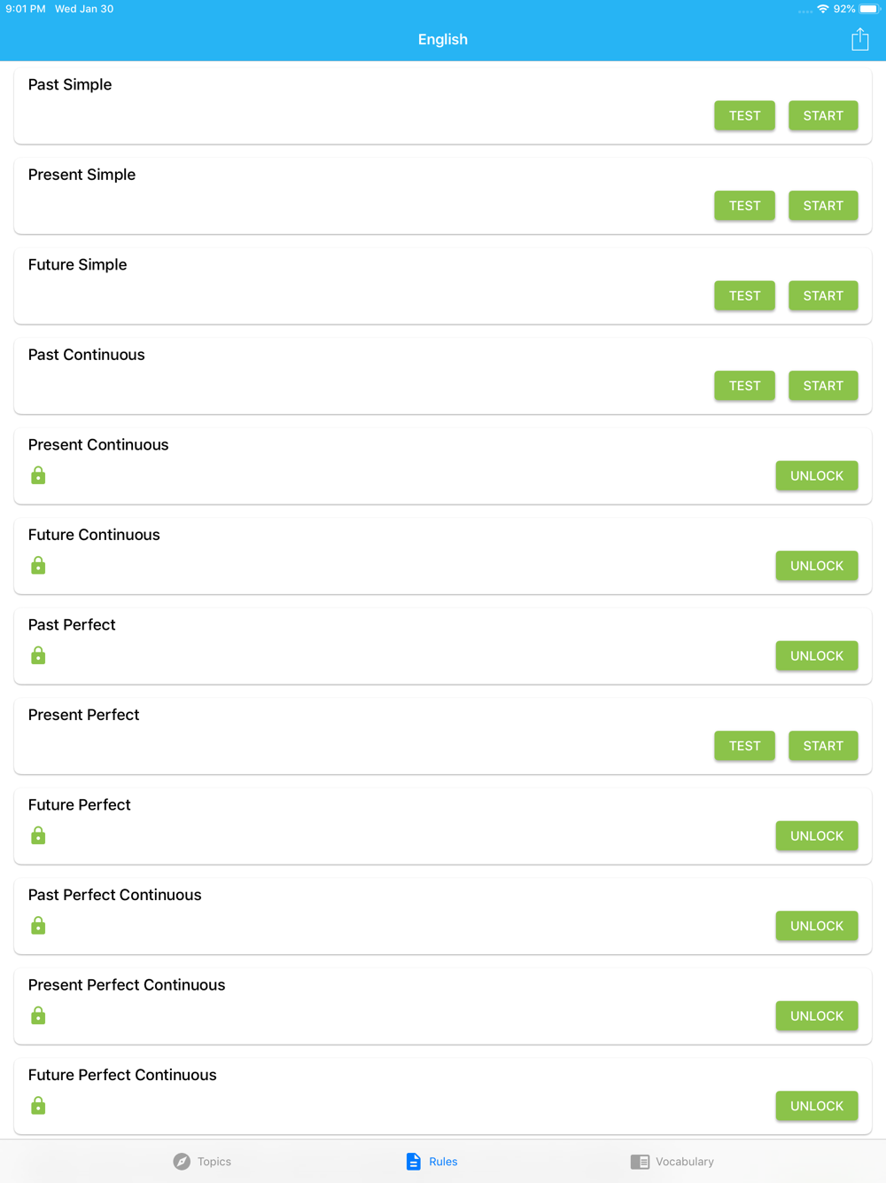Take the Past Continuous test
The width and height of the screenshot is (886, 1183).
click(x=744, y=386)
